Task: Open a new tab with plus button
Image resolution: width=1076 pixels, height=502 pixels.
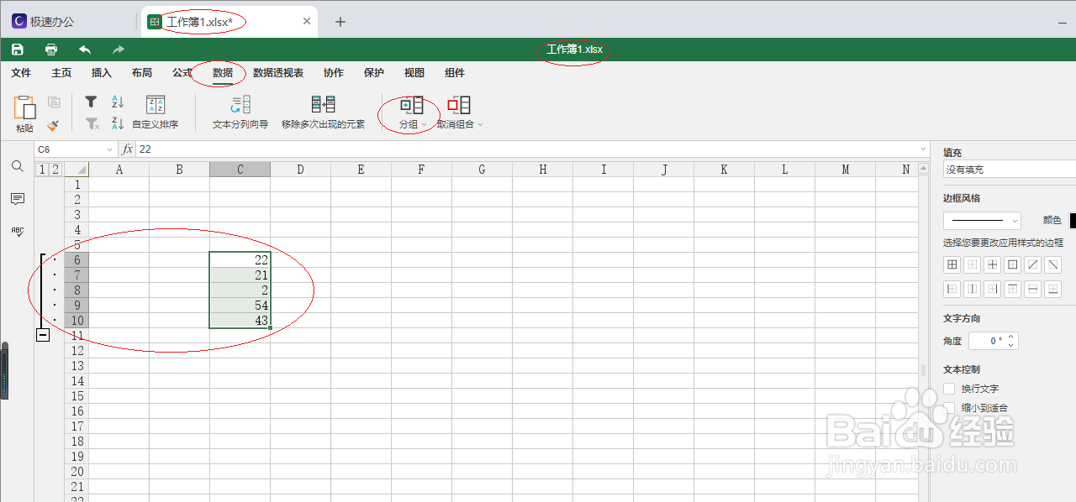Action: (340, 22)
